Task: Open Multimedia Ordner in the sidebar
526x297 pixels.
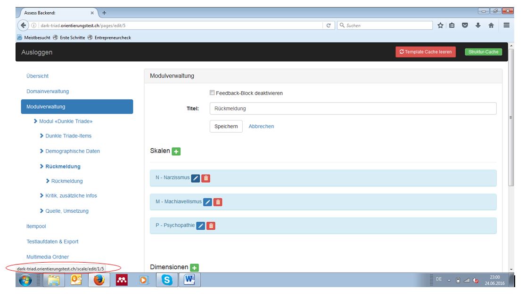Action: coord(47,257)
